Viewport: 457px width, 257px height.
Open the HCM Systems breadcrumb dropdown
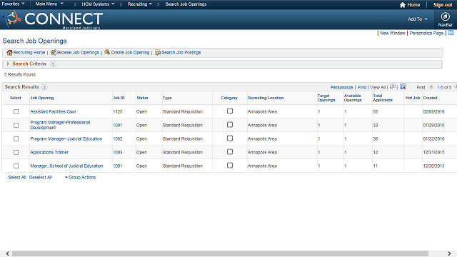[x=99, y=4]
